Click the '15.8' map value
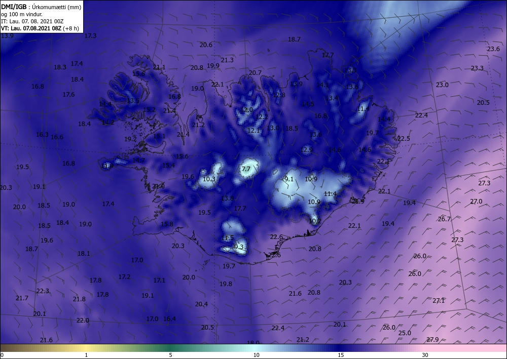The width and height of the screenshot is (507, 359). coord(167,224)
